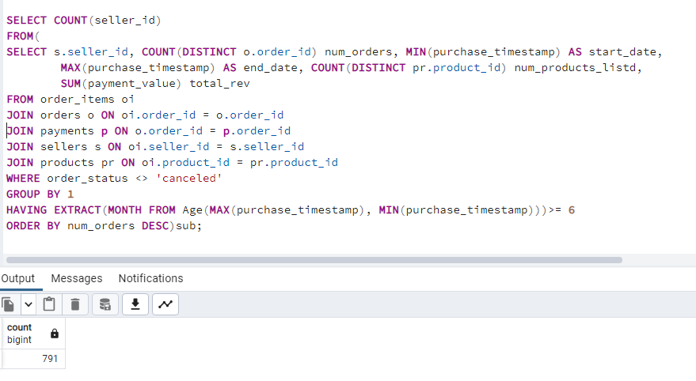Click the horizontal scrollbar of the query editor

coord(314,260)
